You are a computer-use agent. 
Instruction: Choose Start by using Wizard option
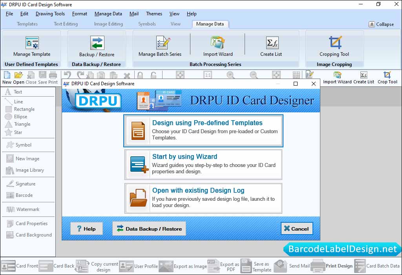(x=203, y=165)
